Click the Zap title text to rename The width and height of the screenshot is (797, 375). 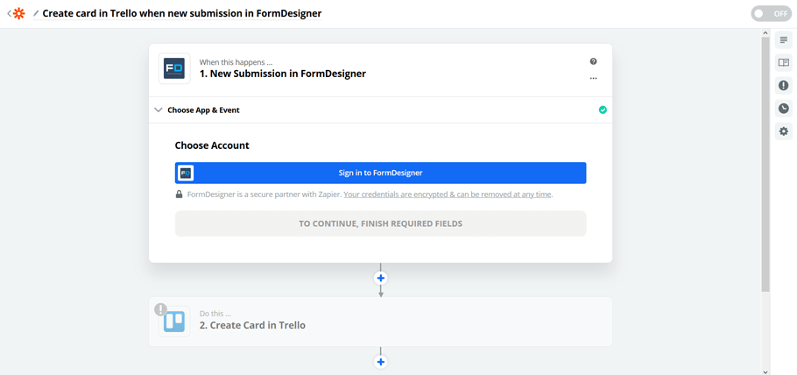tap(182, 14)
